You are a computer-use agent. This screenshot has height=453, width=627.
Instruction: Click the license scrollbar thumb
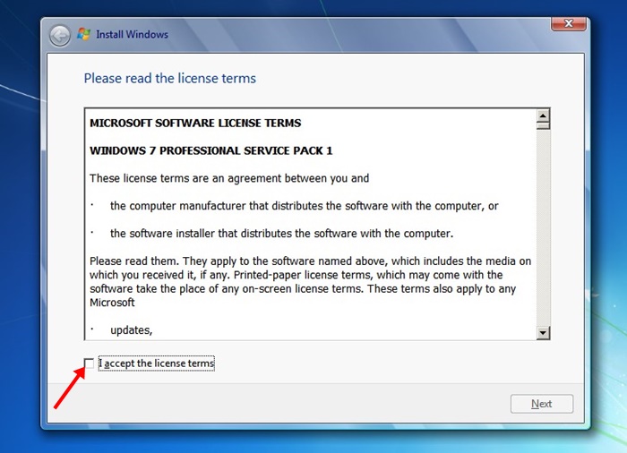[543, 126]
